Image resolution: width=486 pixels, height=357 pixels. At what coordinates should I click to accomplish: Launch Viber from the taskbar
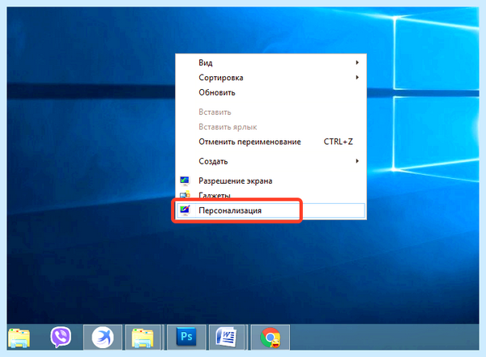[x=61, y=337]
